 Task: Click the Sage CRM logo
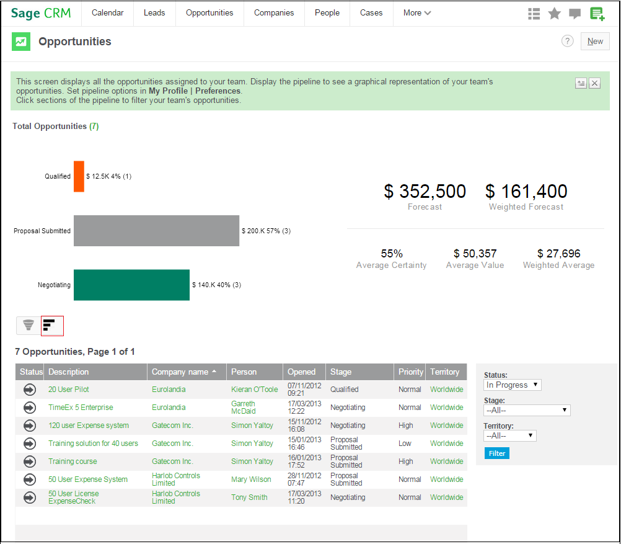[41, 14]
